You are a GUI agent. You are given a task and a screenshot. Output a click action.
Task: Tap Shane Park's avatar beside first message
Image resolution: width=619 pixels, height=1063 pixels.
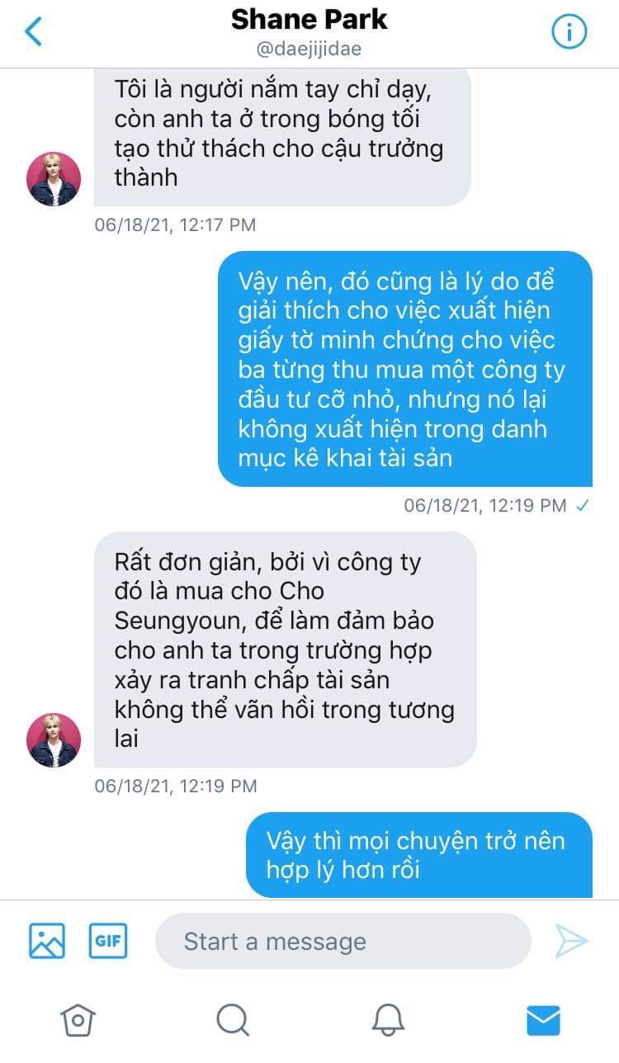[54, 178]
